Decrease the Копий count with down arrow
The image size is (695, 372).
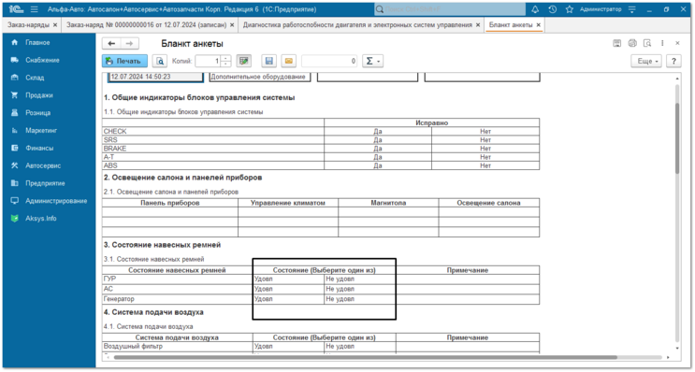point(226,64)
